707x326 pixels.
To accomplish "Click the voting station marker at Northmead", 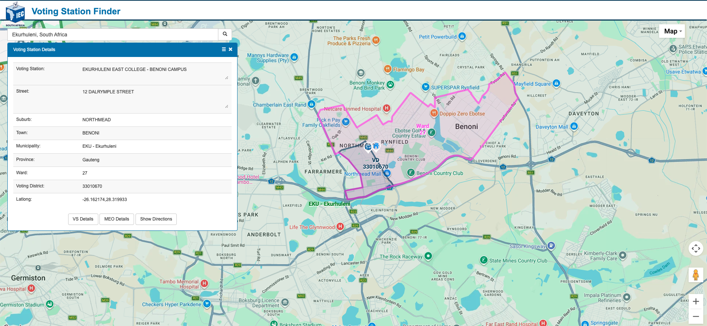I will (x=368, y=147).
